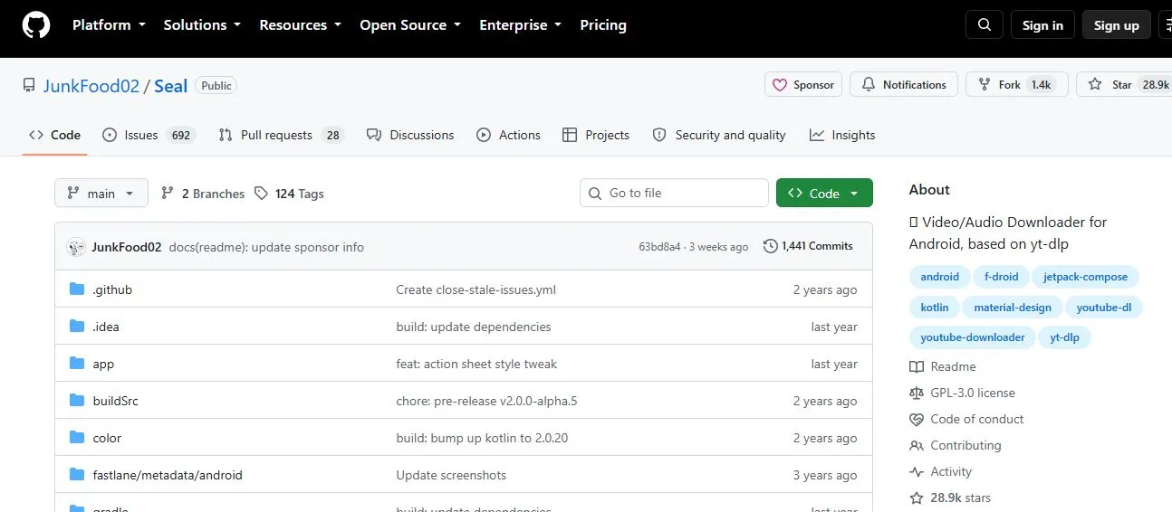
Task: Open the Security and quality tab
Action: [x=719, y=135]
